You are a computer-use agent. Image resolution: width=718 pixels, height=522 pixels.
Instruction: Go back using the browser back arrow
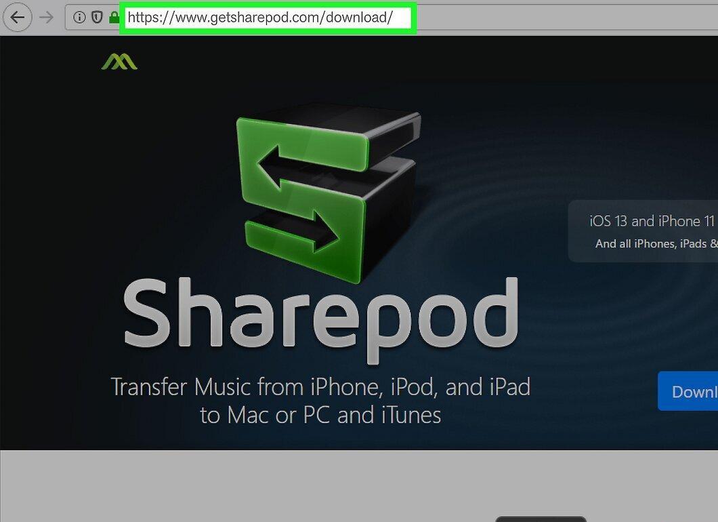click(x=18, y=18)
